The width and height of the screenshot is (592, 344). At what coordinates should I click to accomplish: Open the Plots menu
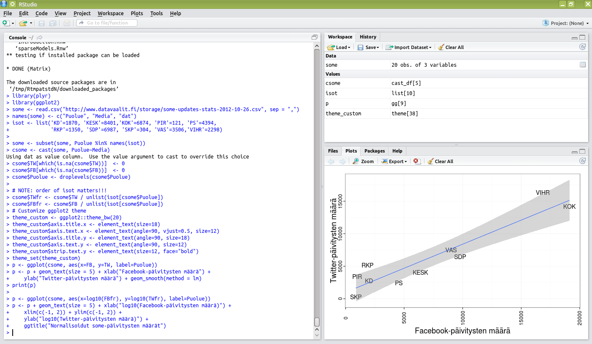137,14
